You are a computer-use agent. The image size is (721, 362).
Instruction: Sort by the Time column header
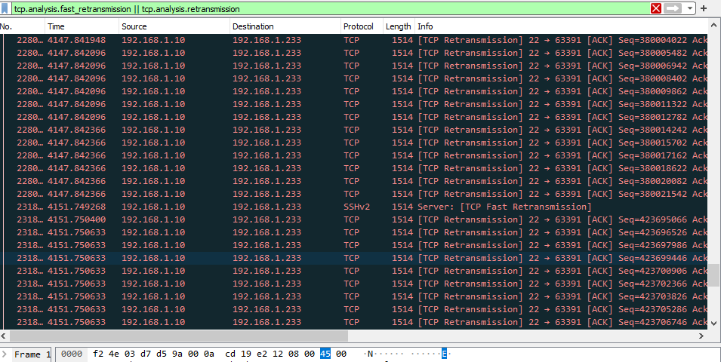(x=82, y=26)
